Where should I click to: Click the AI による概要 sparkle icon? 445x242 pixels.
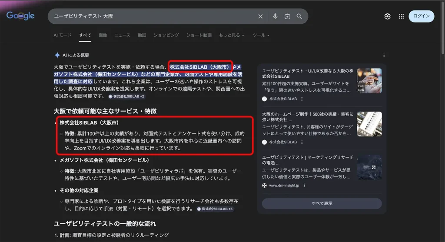click(x=57, y=55)
